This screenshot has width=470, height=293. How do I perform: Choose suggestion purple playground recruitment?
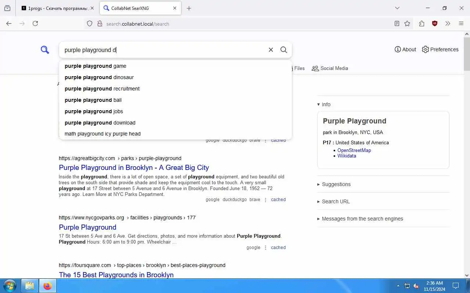pyautogui.click(x=176, y=89)
